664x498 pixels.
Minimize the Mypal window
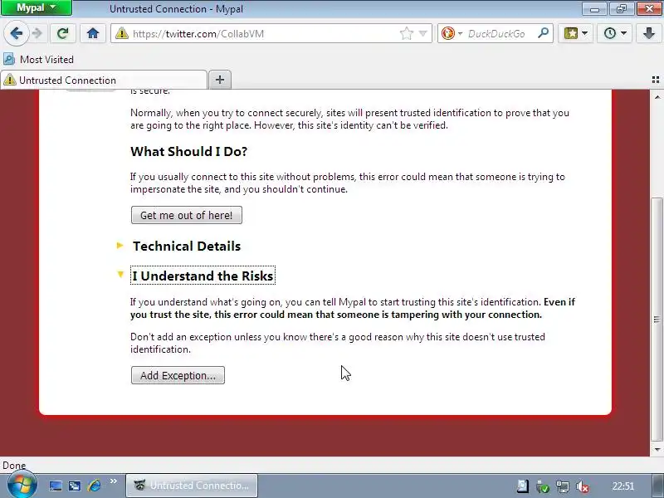(x=595, y=9)
